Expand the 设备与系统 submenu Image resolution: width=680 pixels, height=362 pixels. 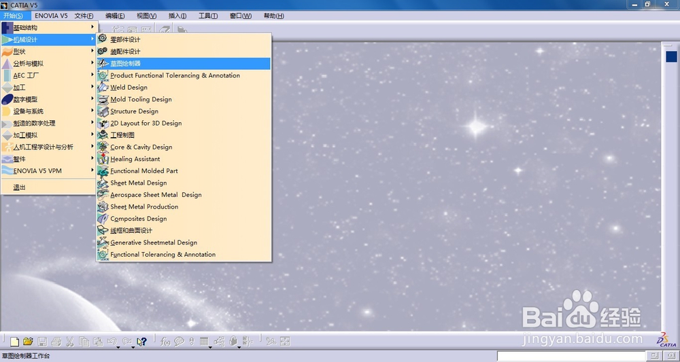pyautogui.click(x=48, y=111)
